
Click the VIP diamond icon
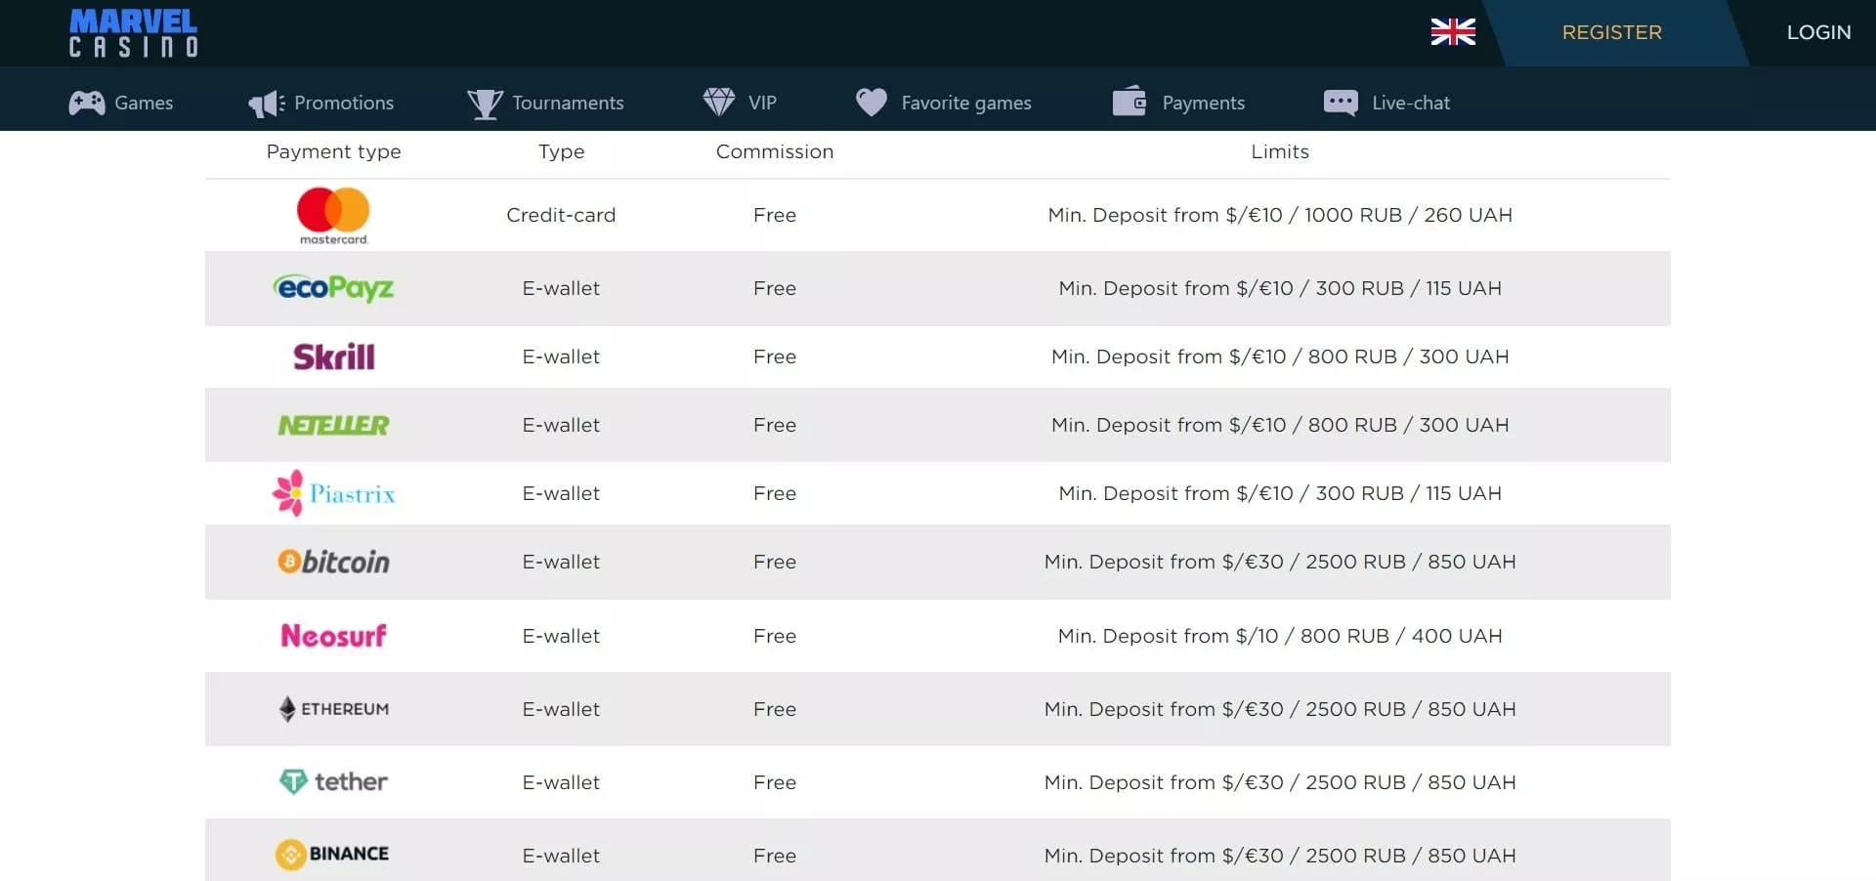click(x=719, y=102)
